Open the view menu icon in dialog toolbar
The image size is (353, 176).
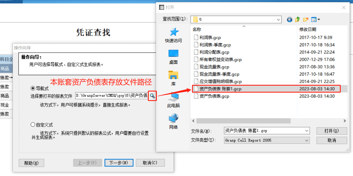pyautogui.click(x=315, y=20)
